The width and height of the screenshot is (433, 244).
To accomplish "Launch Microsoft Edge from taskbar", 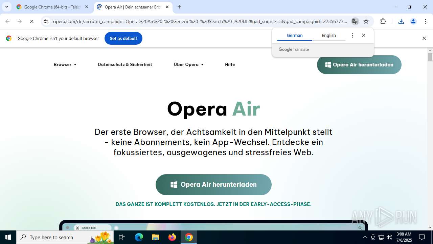I will click(139, 237).
